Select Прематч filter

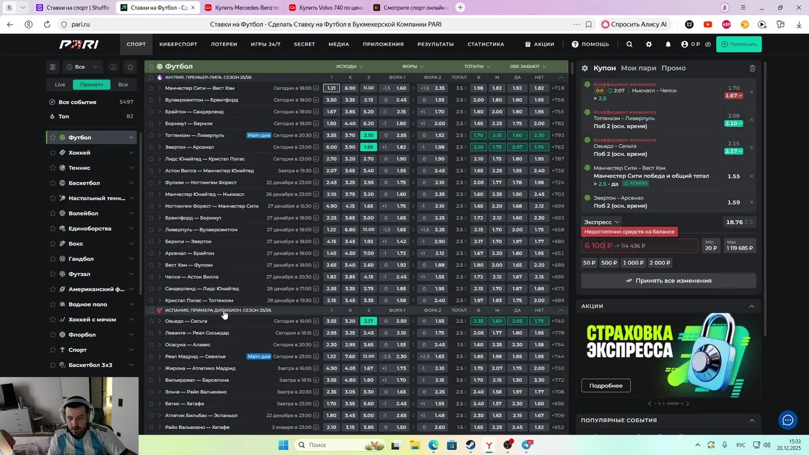click(92, 84)
